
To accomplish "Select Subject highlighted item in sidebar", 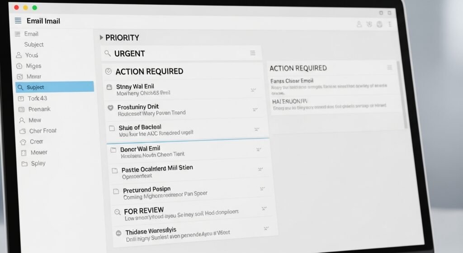I will pyautogui.click(x=54, y=87).
